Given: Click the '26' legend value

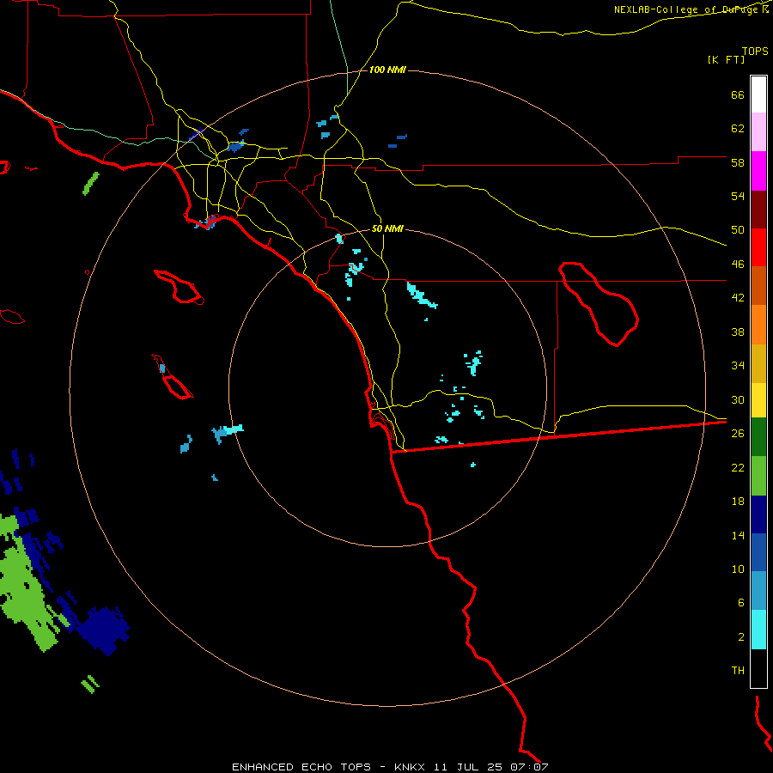Looking at the screenshot, I should 738,434.
